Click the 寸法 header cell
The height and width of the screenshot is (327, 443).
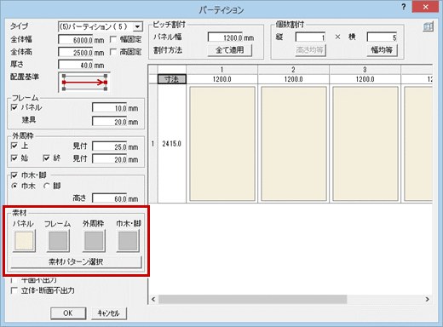172,79
